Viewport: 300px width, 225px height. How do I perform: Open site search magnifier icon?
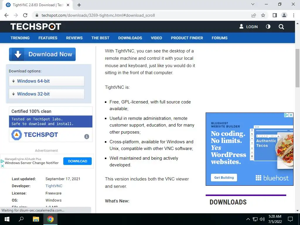coord(281,27)
